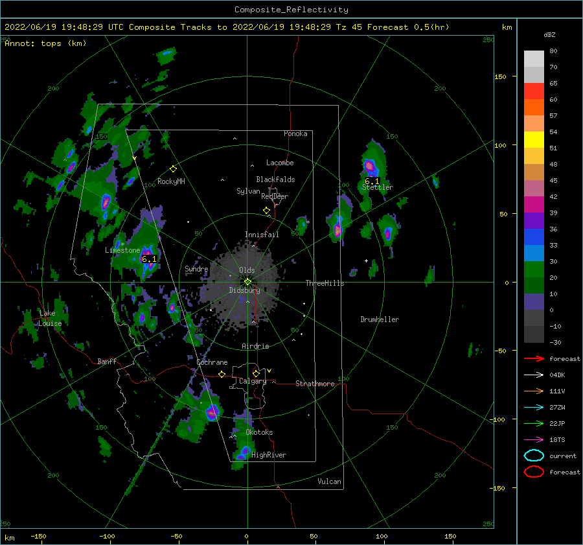
Task: Click the RedDeer city label
Action: (275, 196)
